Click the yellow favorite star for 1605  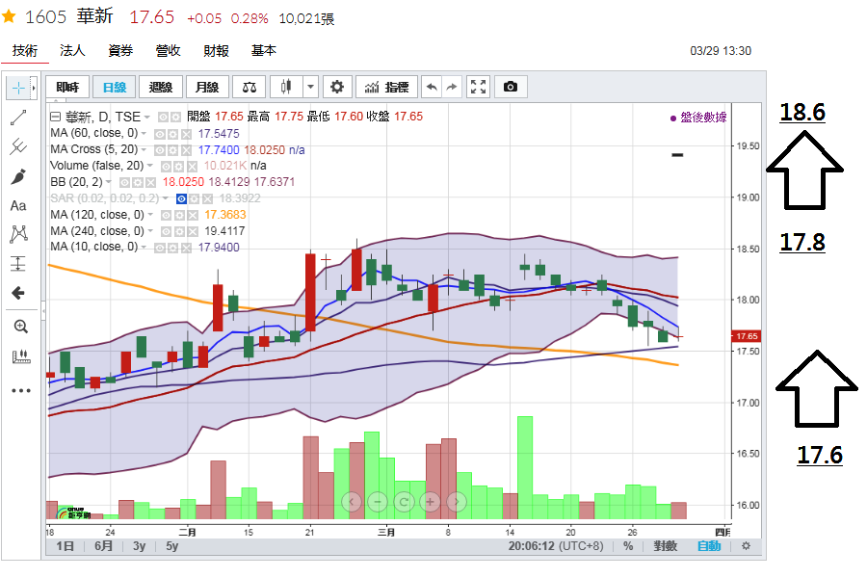point(9,16)
